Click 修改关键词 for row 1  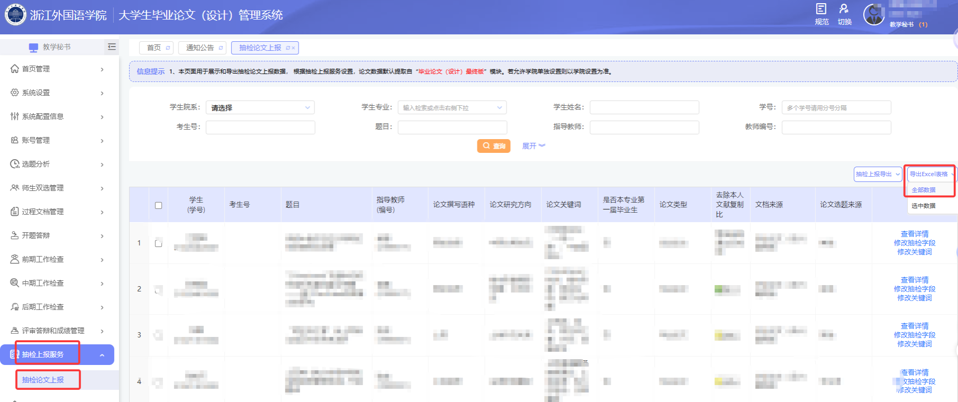915,252
